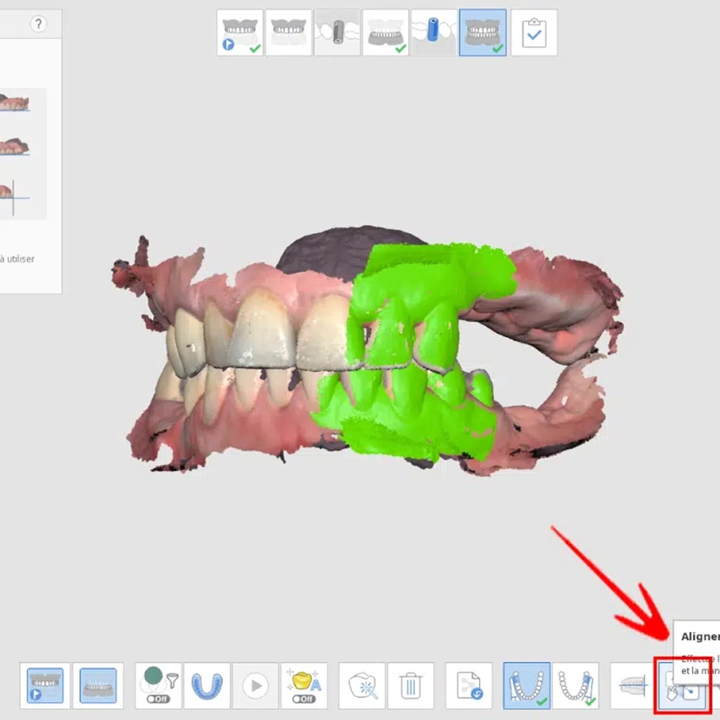Open the help question mark button
Viewport: 720px width, 720px height.
click(x=38, y=23)
